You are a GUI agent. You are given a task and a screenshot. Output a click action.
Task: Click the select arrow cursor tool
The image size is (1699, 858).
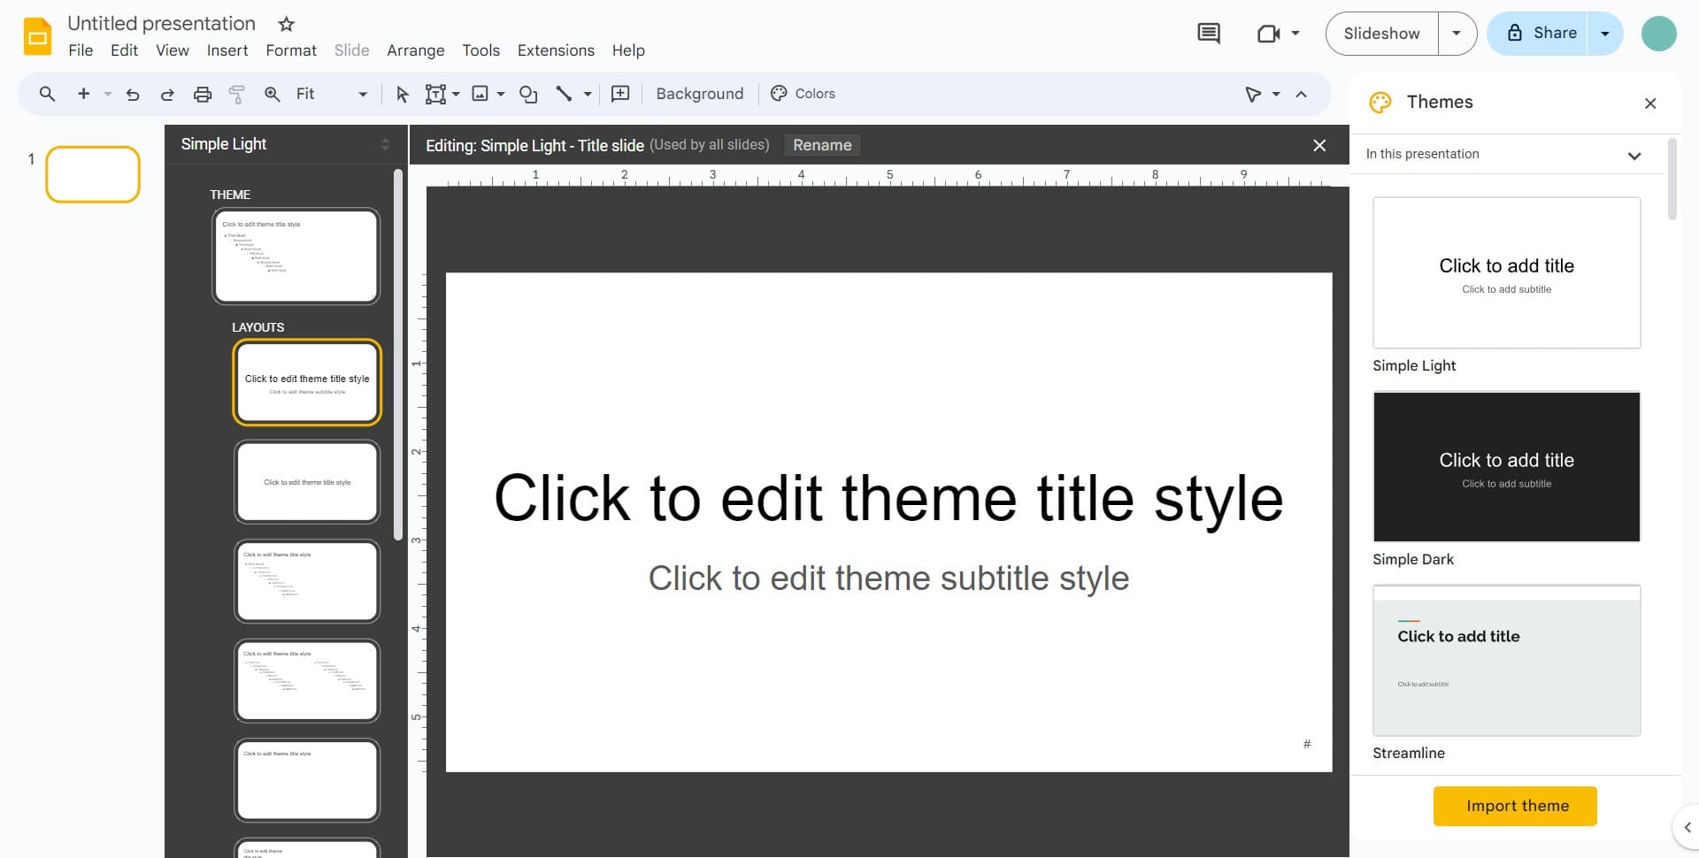[403, 95]
